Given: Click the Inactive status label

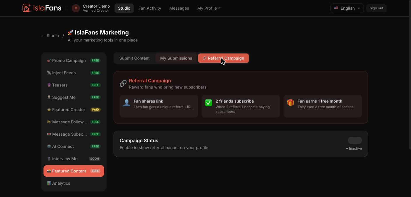Looking at the screenshot, I should [x=354, y=148].
